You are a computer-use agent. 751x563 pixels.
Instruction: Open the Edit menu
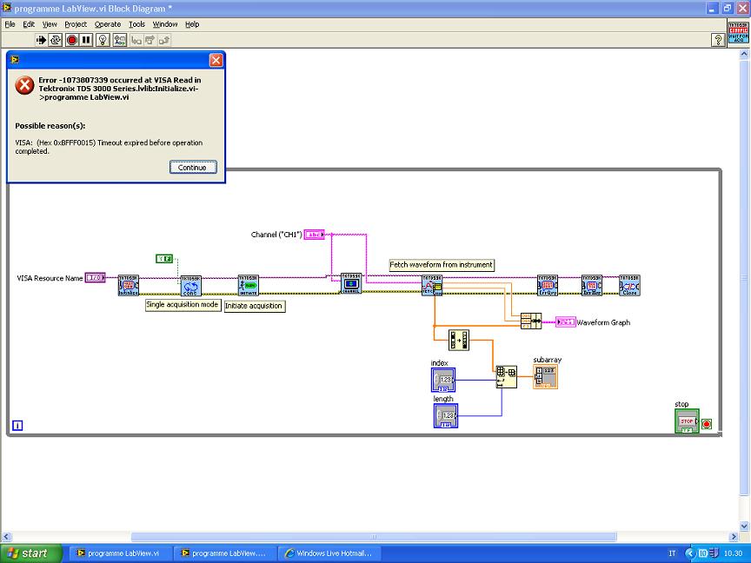click(x=29, y=24)
